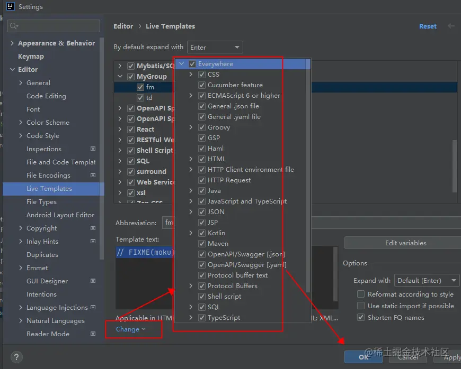Expand the SQL context node in popup
The image size is (461, 369).
191,307
